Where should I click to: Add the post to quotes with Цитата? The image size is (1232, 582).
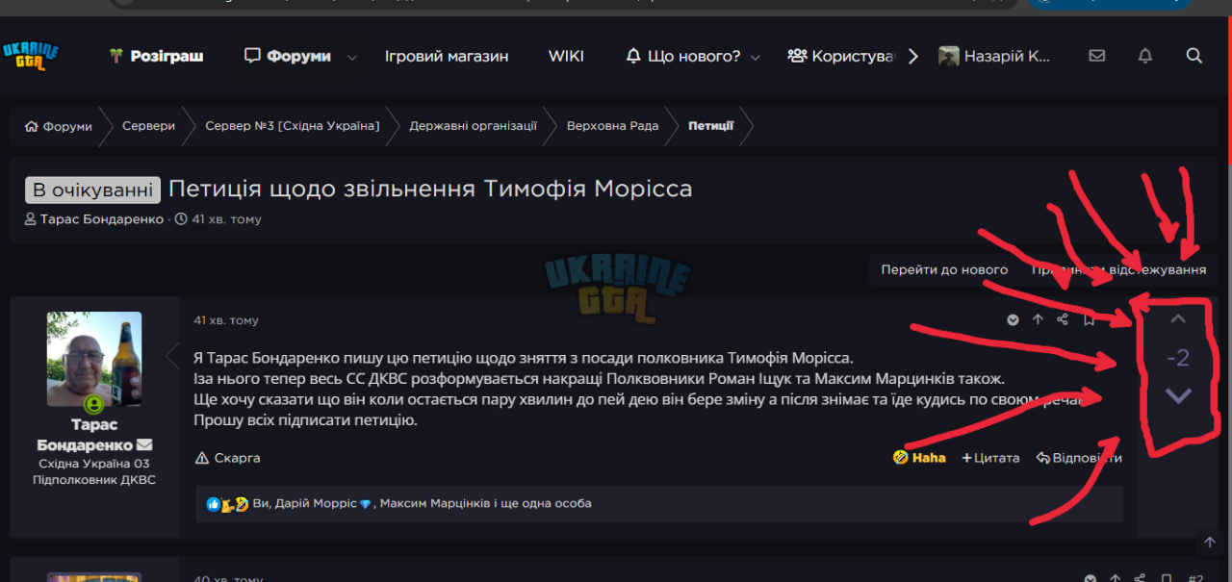click(x=990, y=458)
